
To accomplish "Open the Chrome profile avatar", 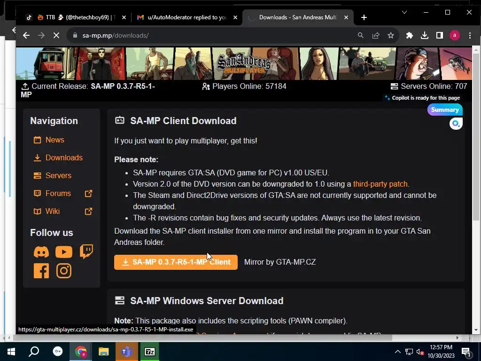I will pos(455,35).
